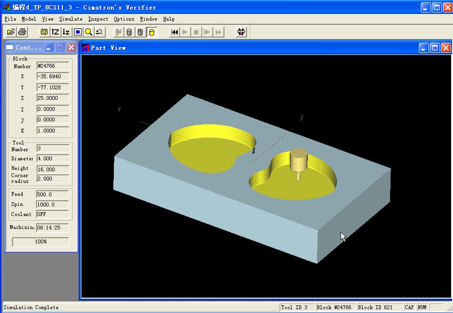Screen dimensions: 453x313
Task: Select the blue square fit-view icon
Action: (x=77, y=32)
